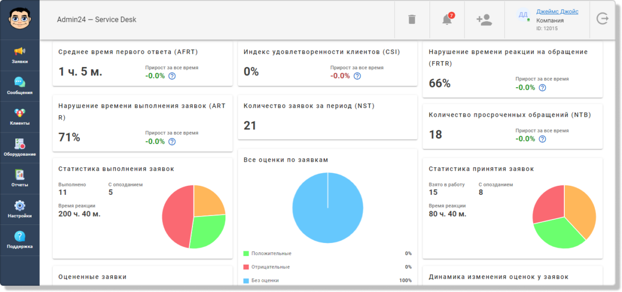
Task: Click ID: 12015 text
Action: [547, 29]
